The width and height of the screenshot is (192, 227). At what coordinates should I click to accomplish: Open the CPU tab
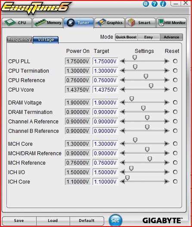click(x=17, y=23)
